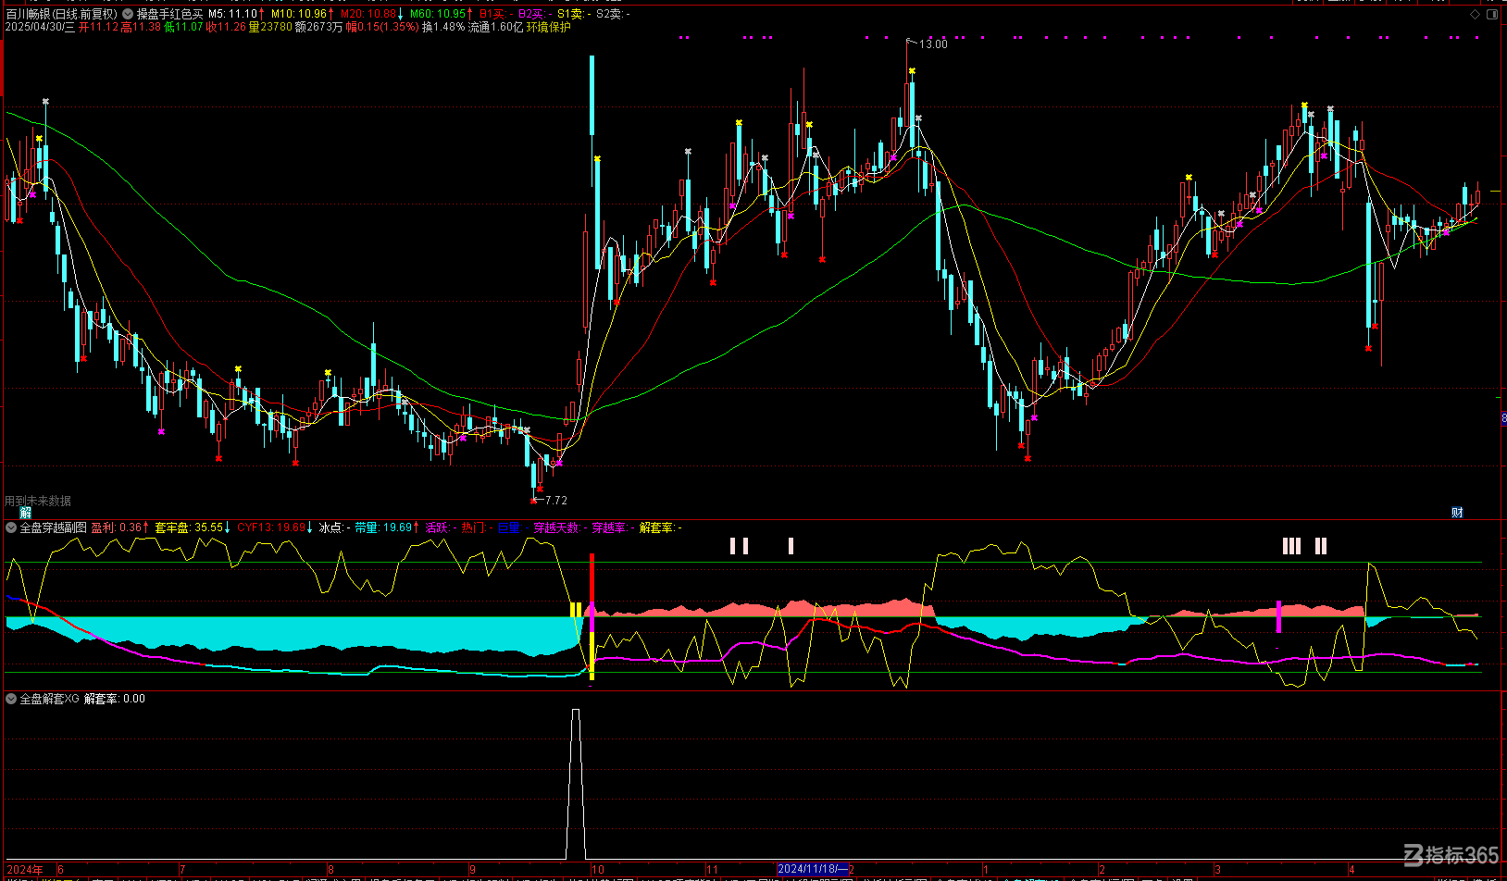Viewport: 1507px width, 881px height.
Task: Click the tall cyan candlestick near October
Action: (592, 95)
